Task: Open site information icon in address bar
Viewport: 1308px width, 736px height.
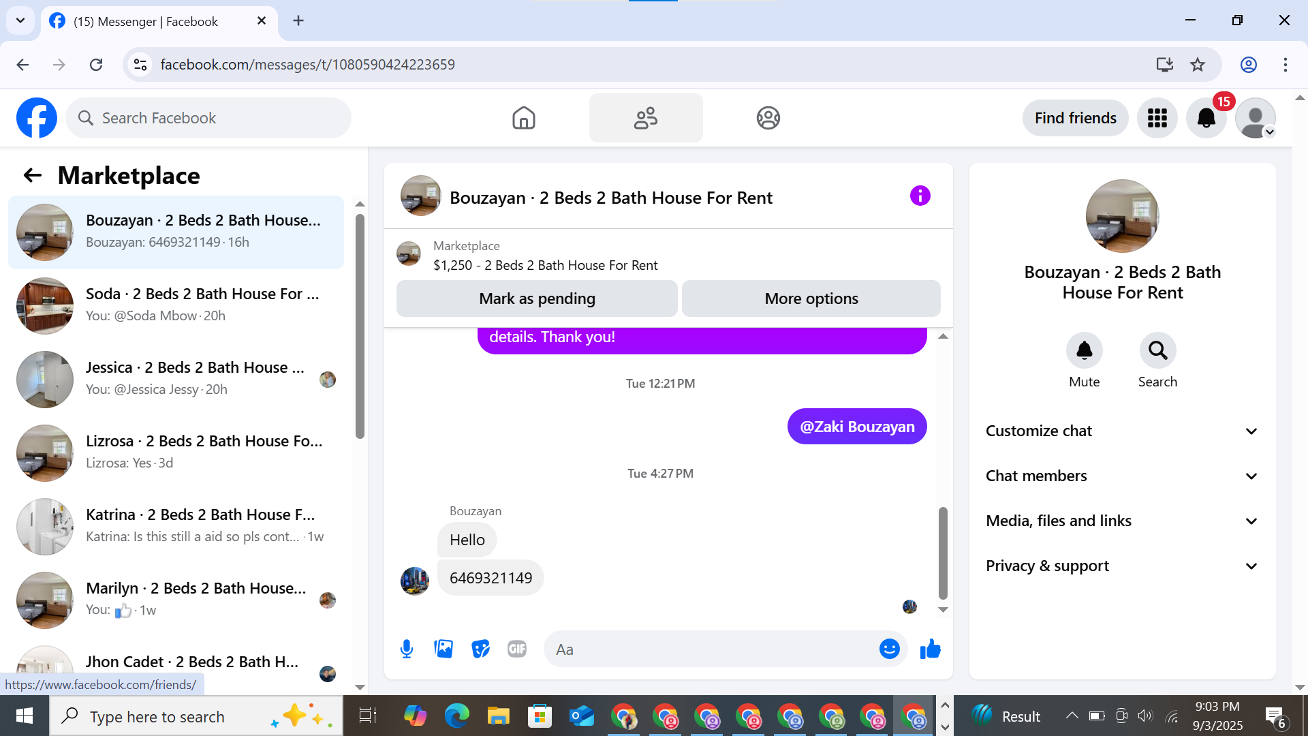Action: [x=140, y=65]
